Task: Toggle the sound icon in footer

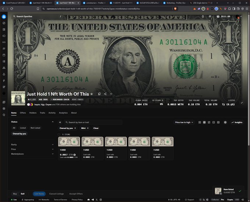Action: click(x=243, y=199)
